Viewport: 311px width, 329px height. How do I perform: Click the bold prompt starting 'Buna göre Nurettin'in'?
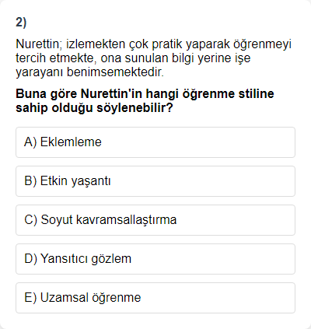click(145, 100)
